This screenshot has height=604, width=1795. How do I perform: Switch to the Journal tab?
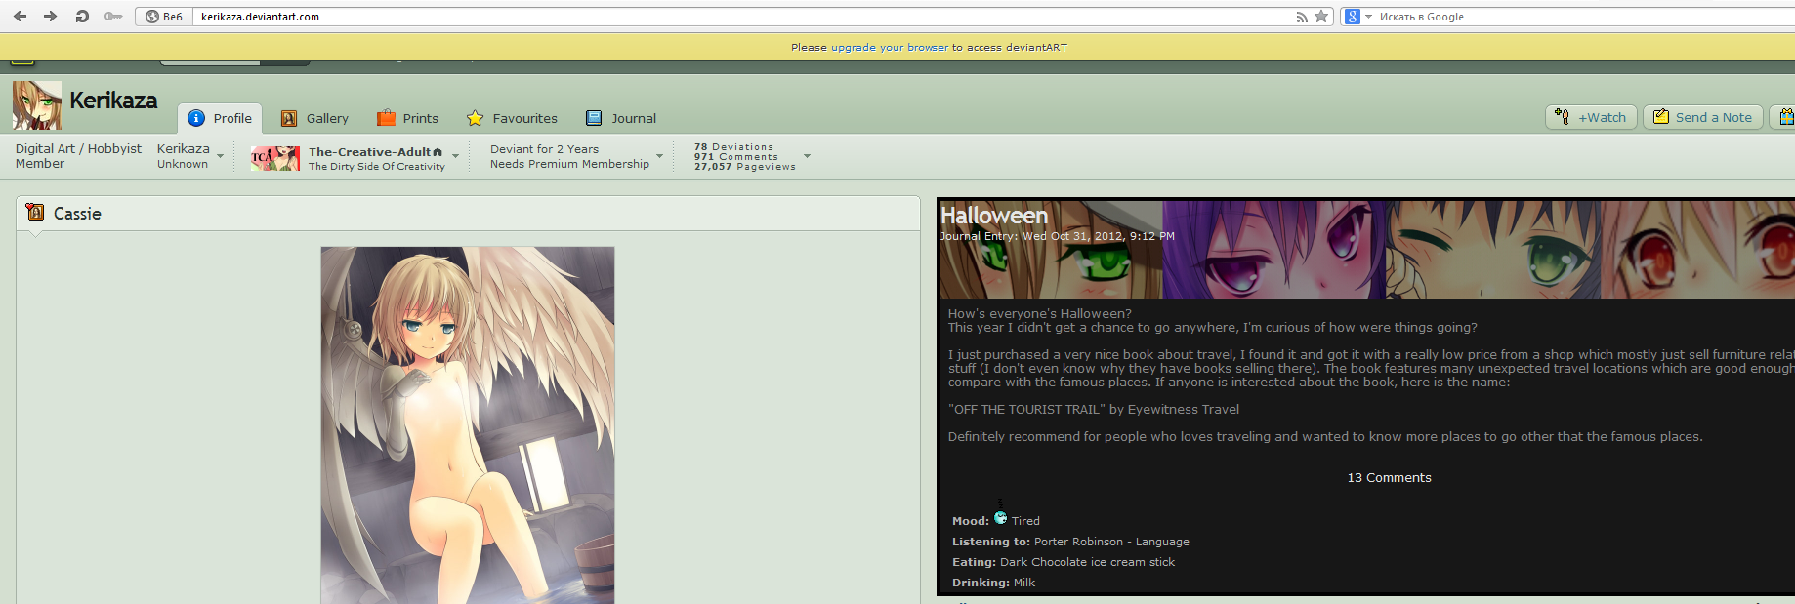coord(621,118)
